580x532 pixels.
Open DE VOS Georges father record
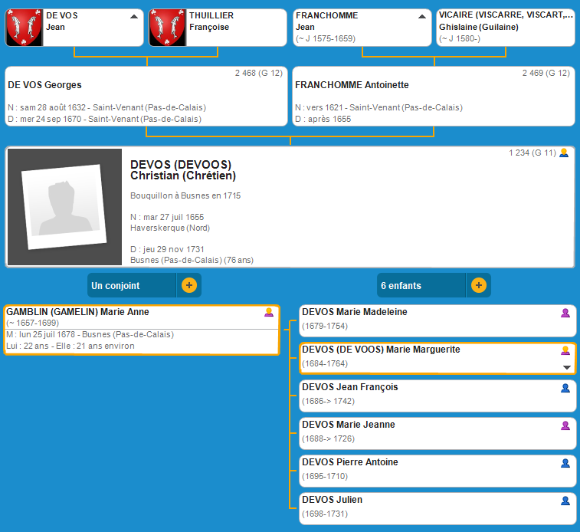coord(146,96)
